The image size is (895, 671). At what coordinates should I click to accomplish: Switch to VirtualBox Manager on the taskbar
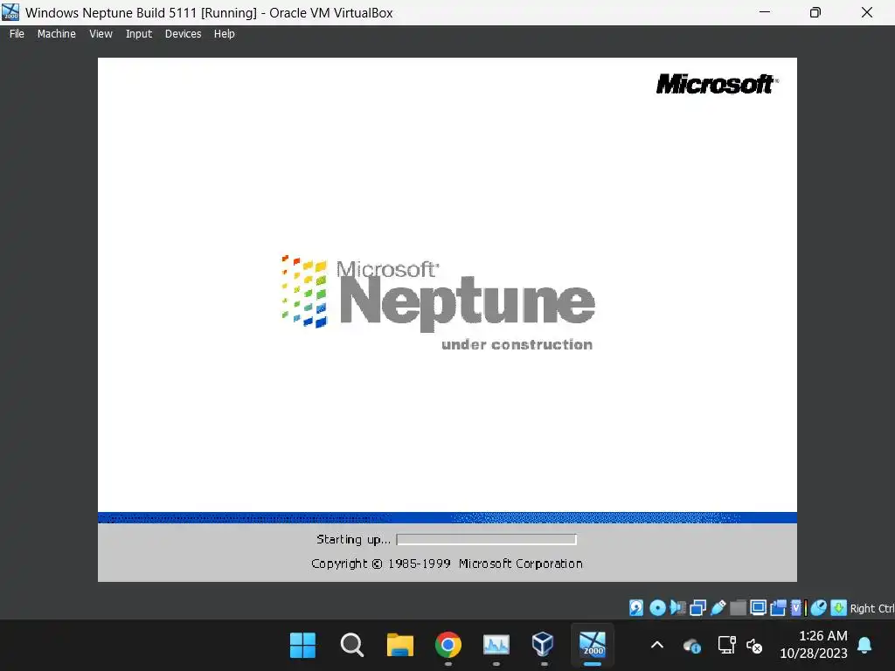[x=543, y=645]
